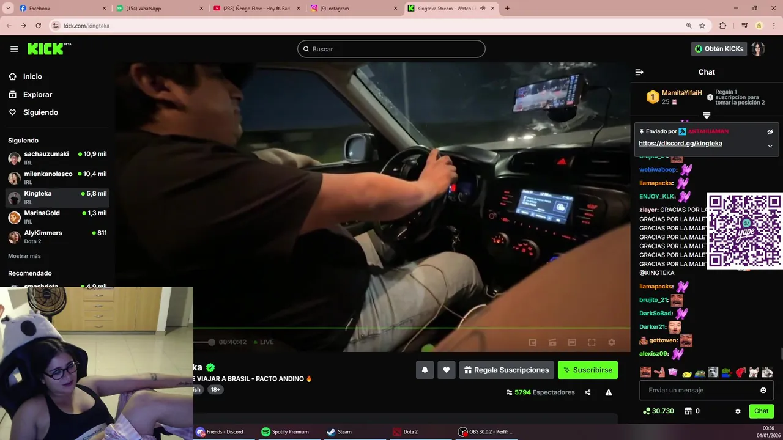
Task: Open the Kick hamburger sidebar menu
Action: [x=14, y=49]
